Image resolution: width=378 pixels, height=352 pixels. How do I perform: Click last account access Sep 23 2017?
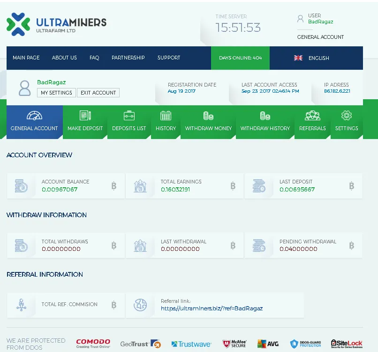click(x=270, y=91)
